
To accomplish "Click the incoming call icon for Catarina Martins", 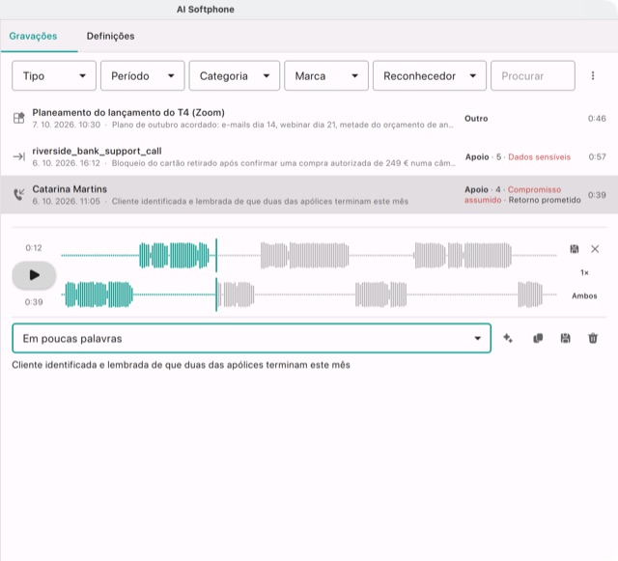I will pyautogui.click(x=19, y=194).
